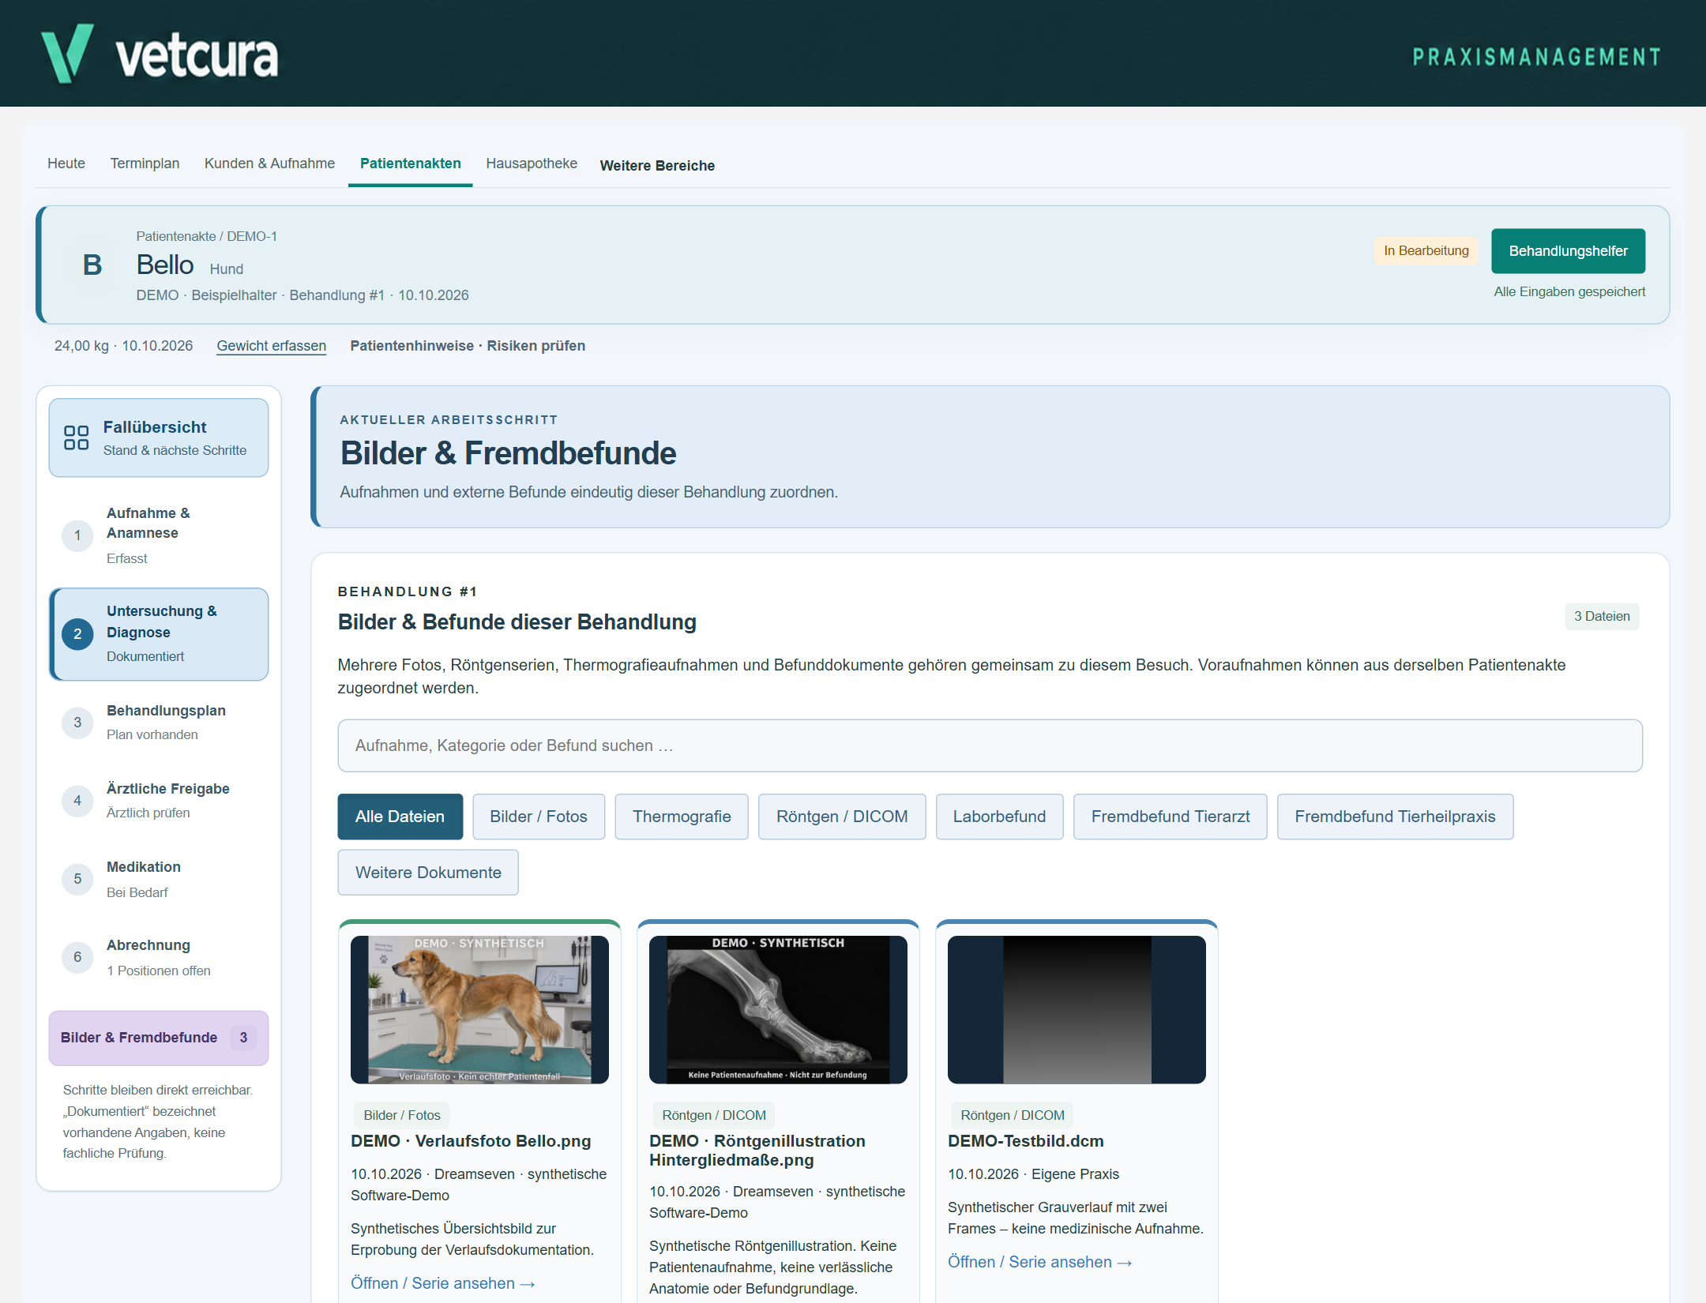
Task: Select step Untersuchung & Diagnose
Action: [x=159, y=633]
